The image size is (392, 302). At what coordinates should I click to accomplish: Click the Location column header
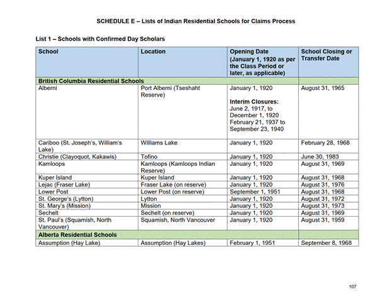(154, 51)
